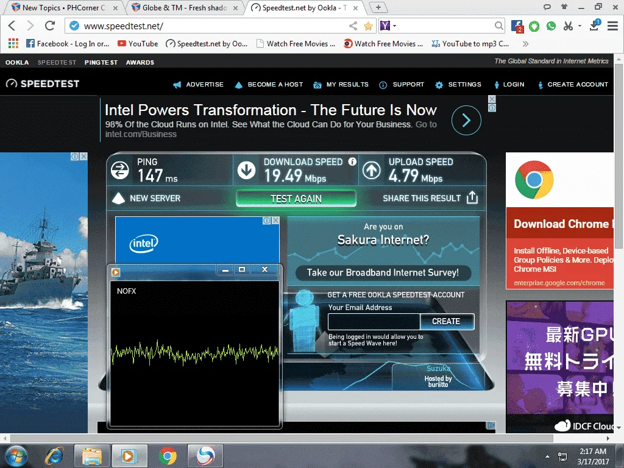Click the share icon in address bar
Screen dimensions: 624x468
tap(353, 26)
